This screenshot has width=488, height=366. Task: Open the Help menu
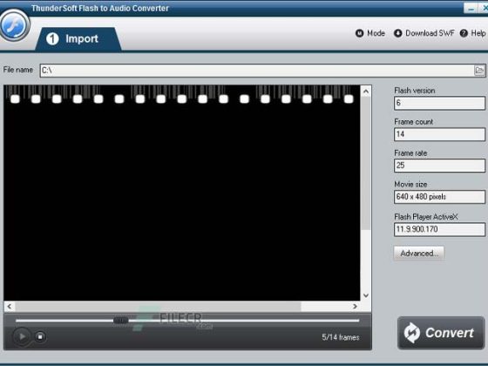pos(472,33)
